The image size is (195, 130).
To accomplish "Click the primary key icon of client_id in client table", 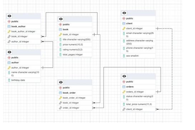I will (124, 29).
